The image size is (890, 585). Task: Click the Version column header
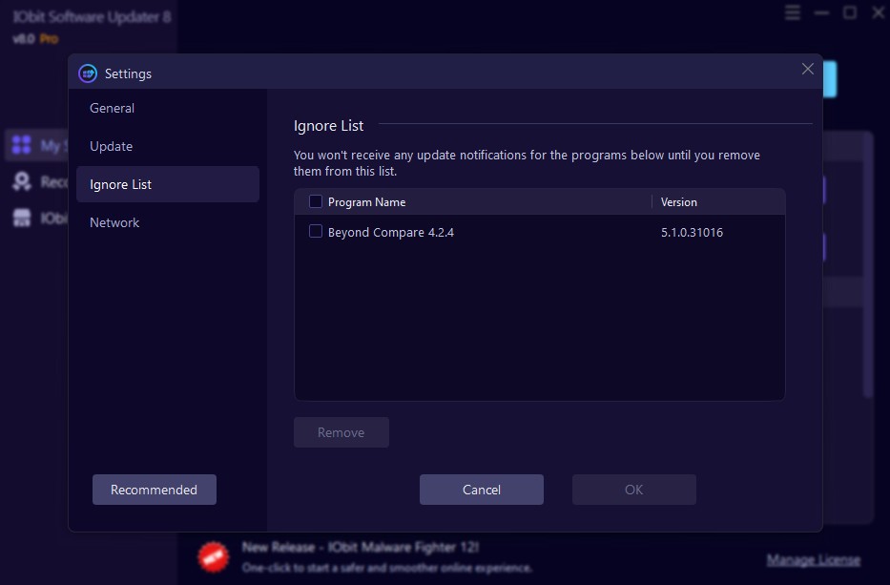(x=678, y=201)
